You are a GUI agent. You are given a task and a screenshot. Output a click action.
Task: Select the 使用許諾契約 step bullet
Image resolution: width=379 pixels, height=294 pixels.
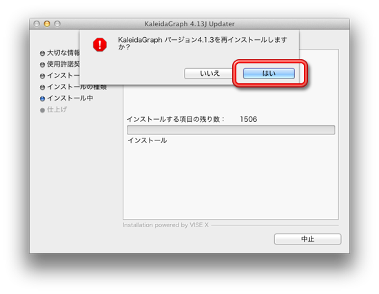pyautogui.click(x=42, y=65)
